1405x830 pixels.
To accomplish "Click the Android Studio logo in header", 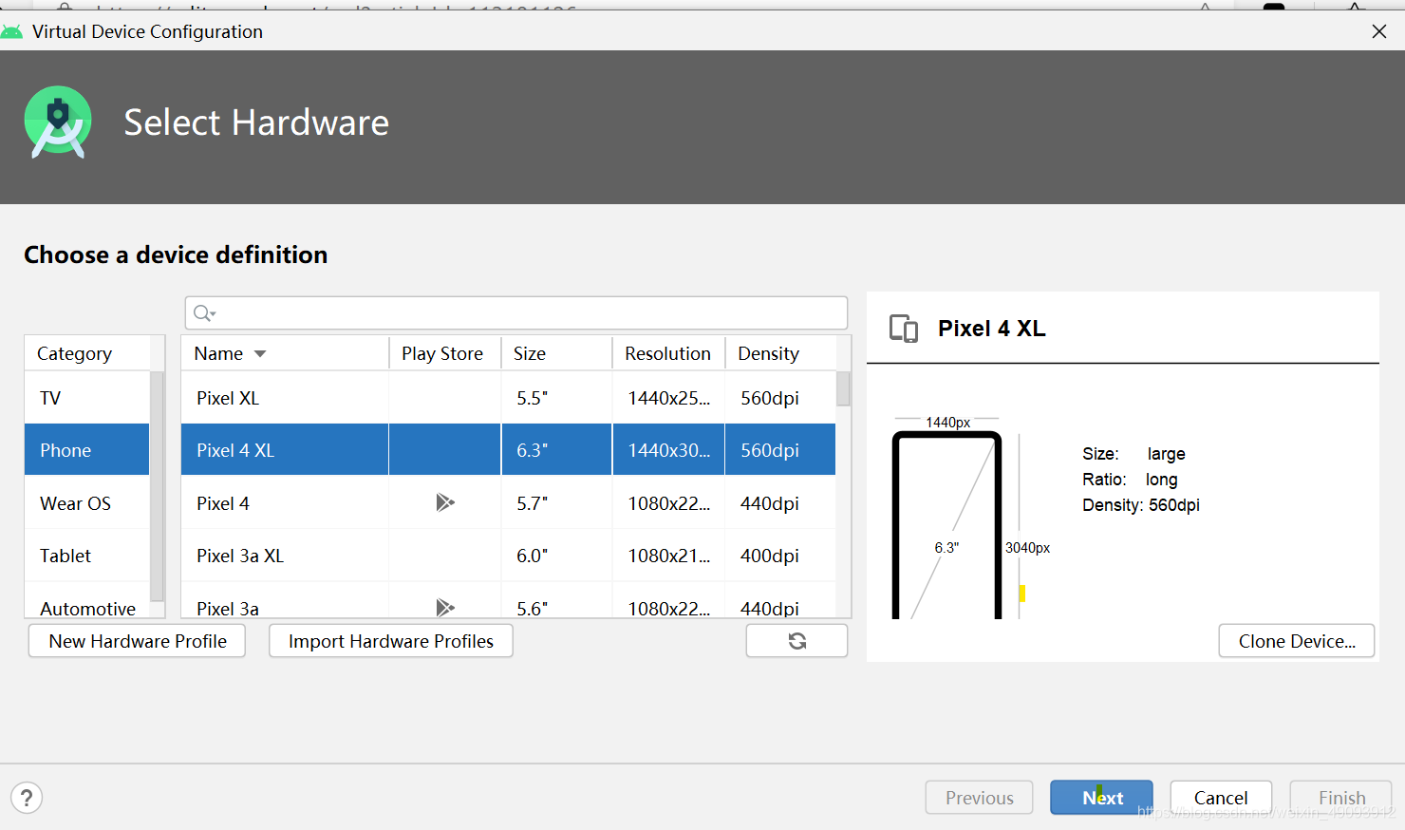I will point(58,123).
